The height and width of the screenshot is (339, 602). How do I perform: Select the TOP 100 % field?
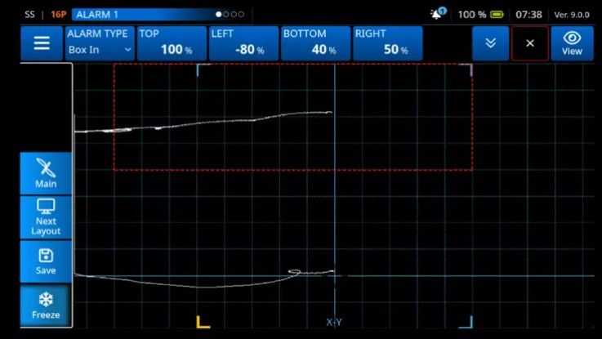tap(172, 43)
